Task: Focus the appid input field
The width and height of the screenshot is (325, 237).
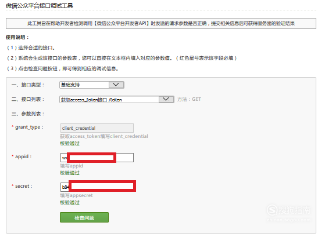Action: click(97, 158)
